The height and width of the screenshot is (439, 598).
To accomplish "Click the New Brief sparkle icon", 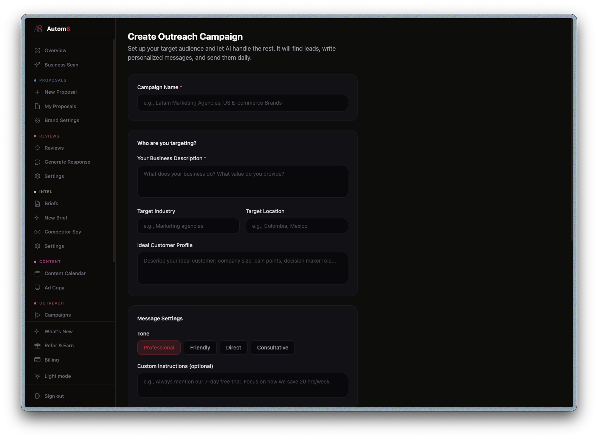I will coord(37,218).
